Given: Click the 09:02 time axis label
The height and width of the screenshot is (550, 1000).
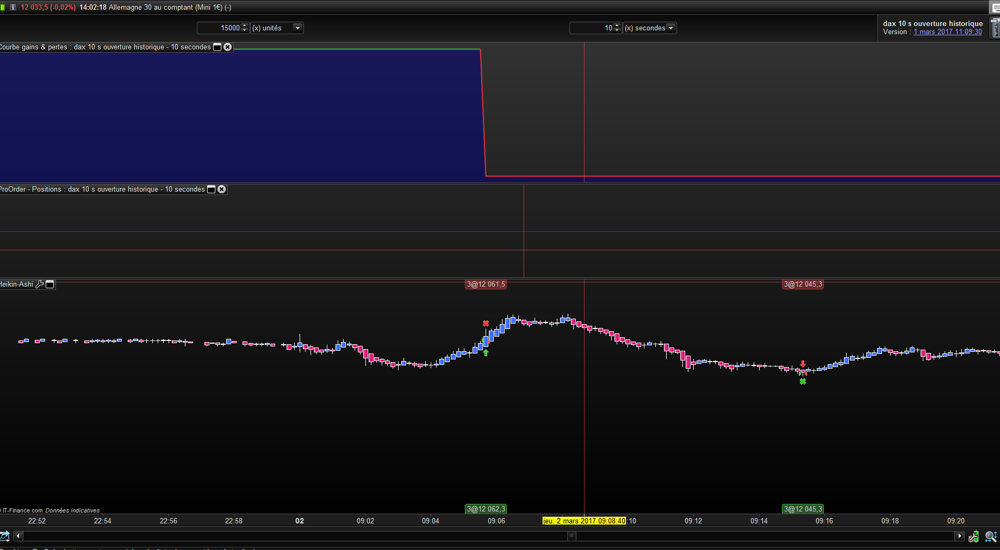Looking at the screenshot, I should 365,521.
